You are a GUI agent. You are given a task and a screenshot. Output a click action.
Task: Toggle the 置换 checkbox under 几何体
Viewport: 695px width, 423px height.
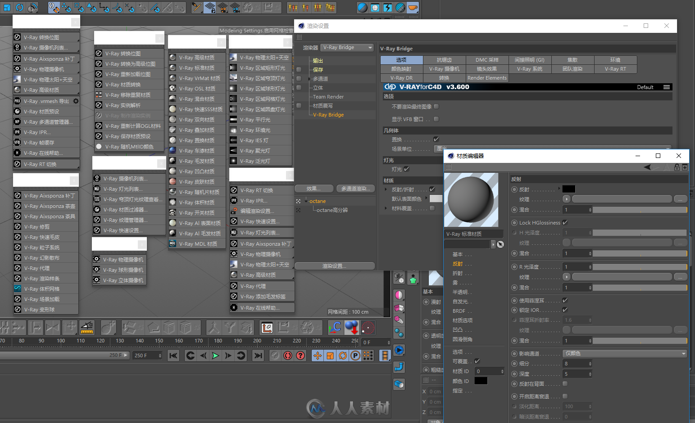click(436, 139)
